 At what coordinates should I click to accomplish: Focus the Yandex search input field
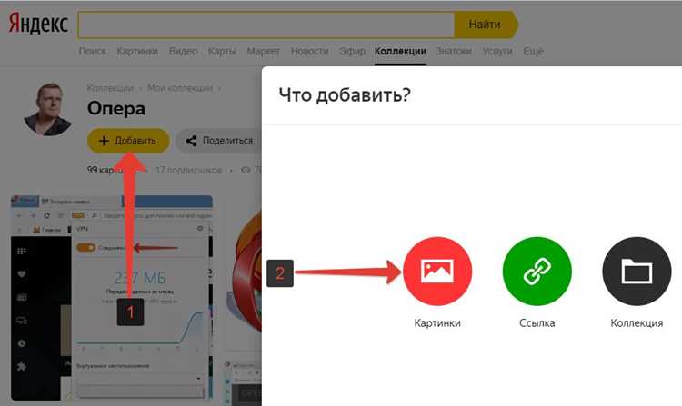point(266,25)
